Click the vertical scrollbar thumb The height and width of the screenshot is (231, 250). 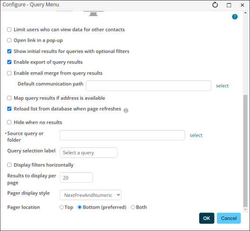point(246,151)
